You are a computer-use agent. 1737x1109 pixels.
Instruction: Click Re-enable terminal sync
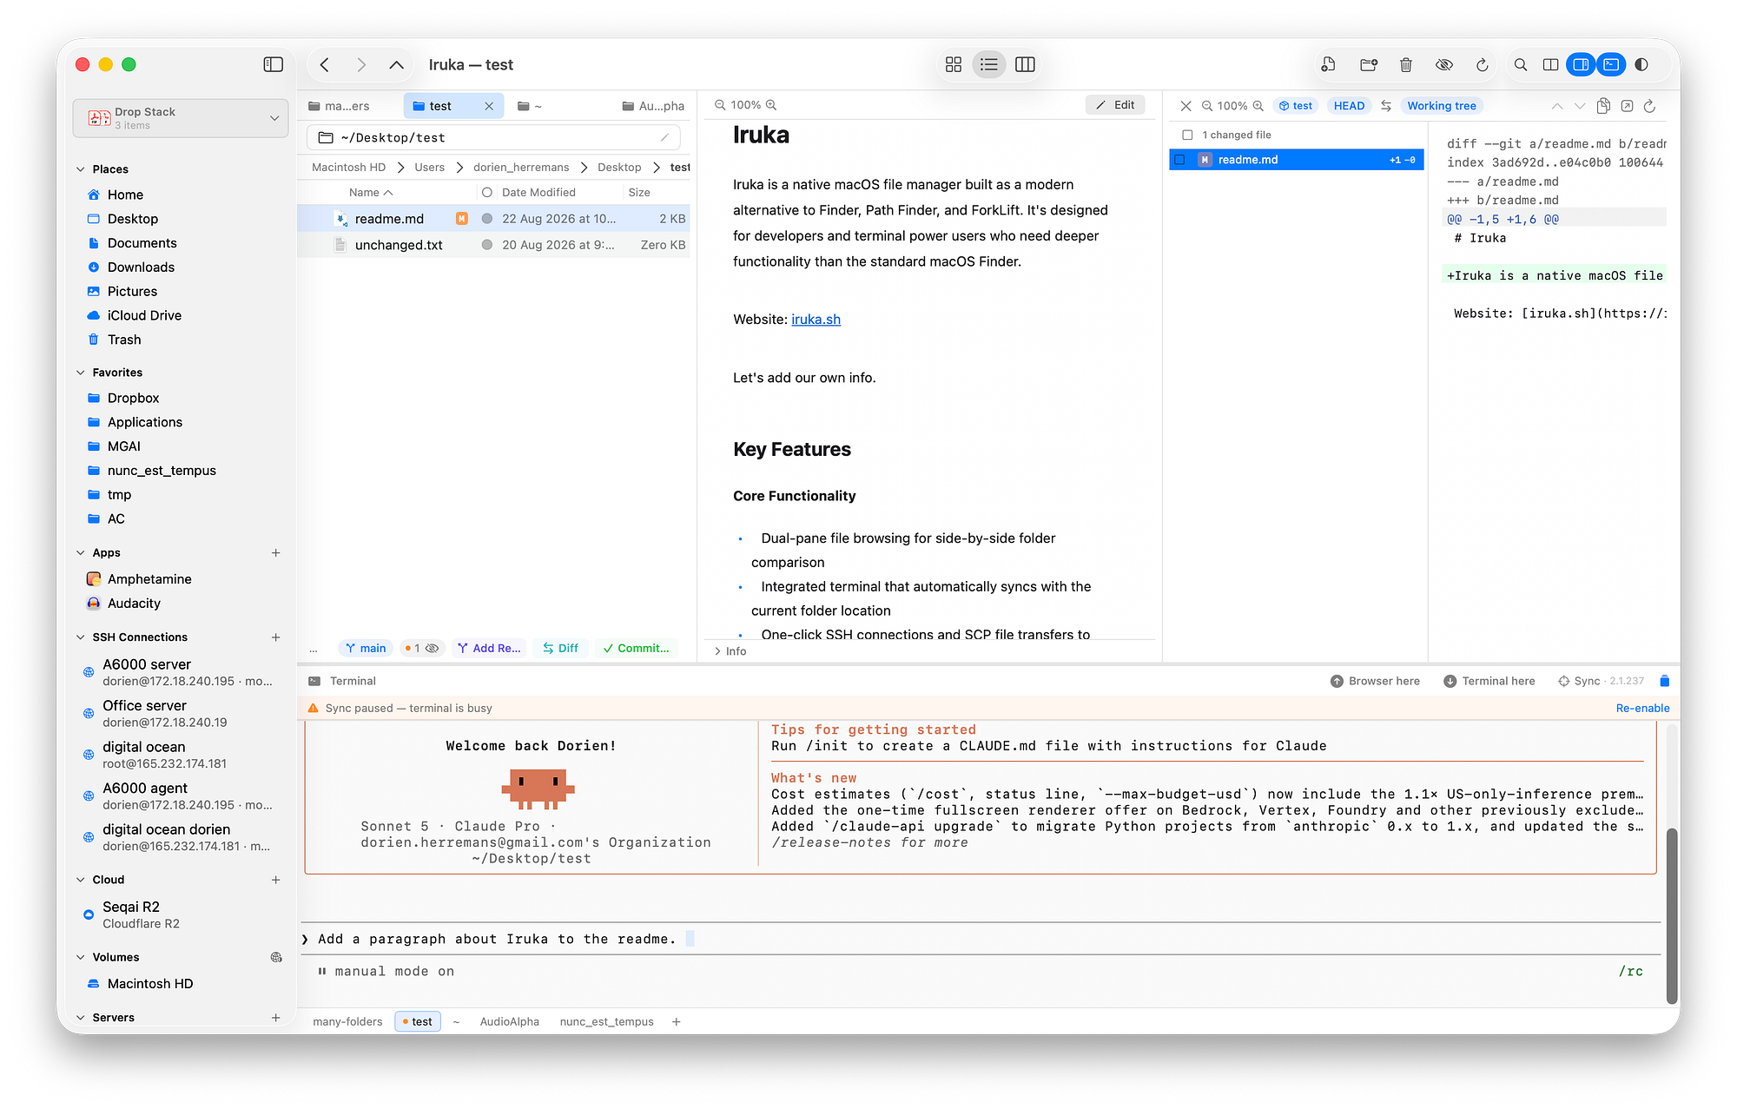point(1642,709)
